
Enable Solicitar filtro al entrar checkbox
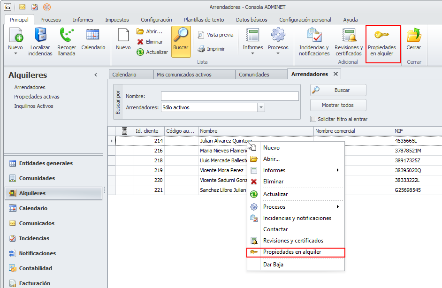(313, 119)
